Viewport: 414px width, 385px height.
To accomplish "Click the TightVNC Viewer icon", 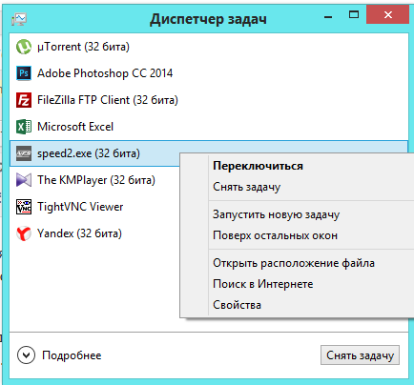I will [x=24, y=207].
